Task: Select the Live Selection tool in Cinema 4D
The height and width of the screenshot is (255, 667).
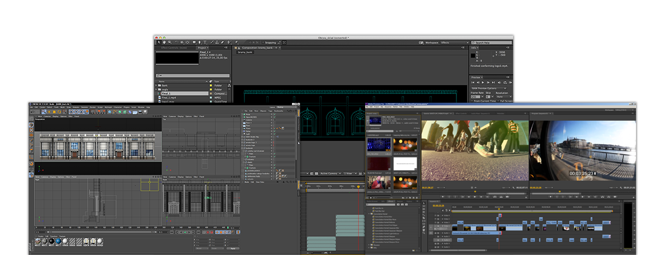Action: pyautogui.click(x=44, y=112)
